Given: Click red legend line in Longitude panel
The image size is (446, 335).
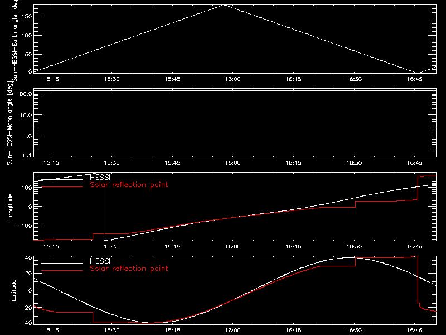Looking at the screenshot, I should pos(62,187).
